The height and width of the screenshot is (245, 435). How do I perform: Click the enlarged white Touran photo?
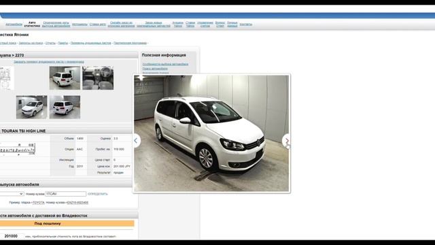click(x=211, y=133)
